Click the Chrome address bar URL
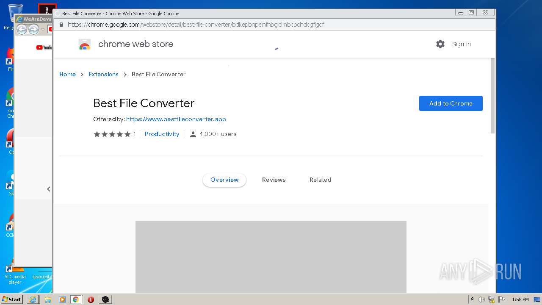 click(x=196, y=25)
